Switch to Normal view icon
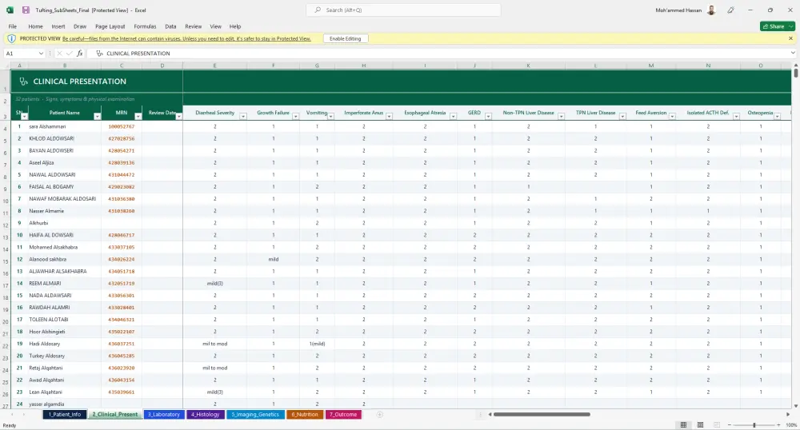The height and width of the screenshot is (430, 800). pos(683,425)
